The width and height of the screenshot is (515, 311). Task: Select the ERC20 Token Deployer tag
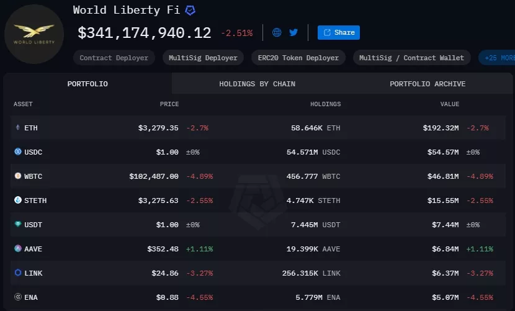pos(298,58)
